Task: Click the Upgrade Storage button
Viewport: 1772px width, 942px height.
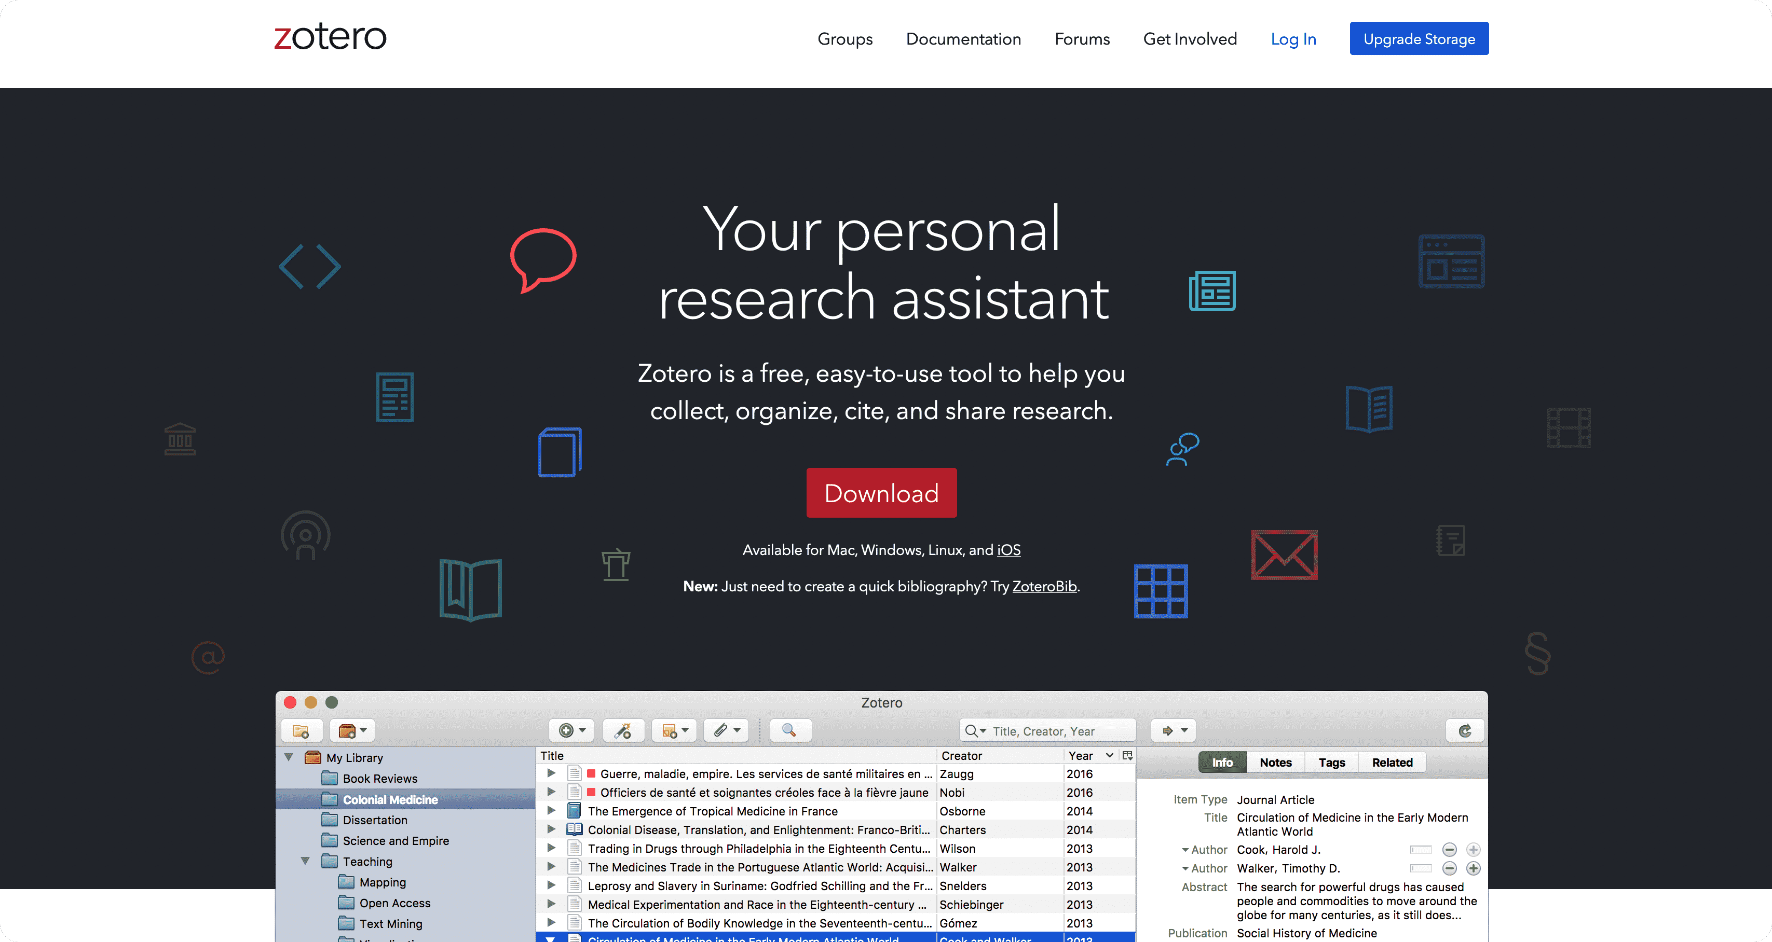Action: click(x=1419, y=38)
